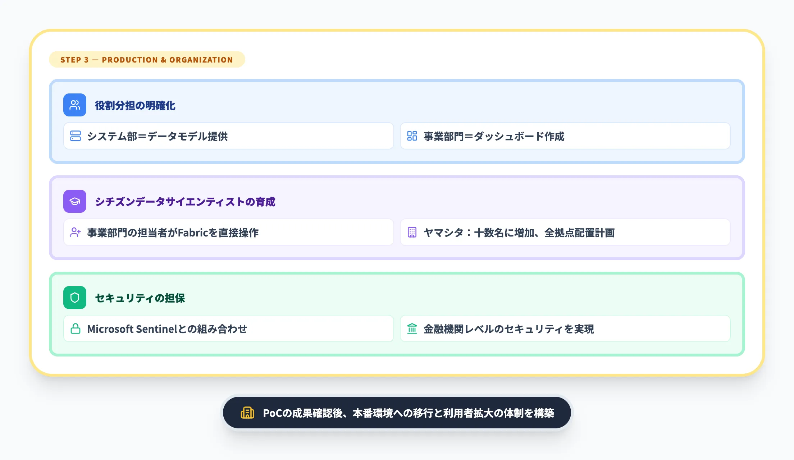Click the ヤマシタ：十数名に増加 card
Image resolution: width=794 pixels, height=460 pixels.
[565, 233]
